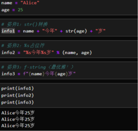Click the first output line Alice今年25岁
Viewport: 138px width, 131px height.
pos(18,113)
